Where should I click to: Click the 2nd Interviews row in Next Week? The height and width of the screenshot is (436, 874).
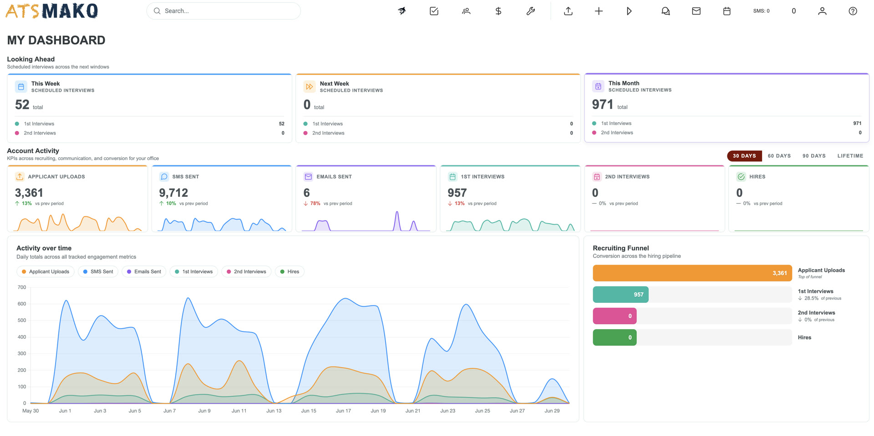click(x=438, y=133)
